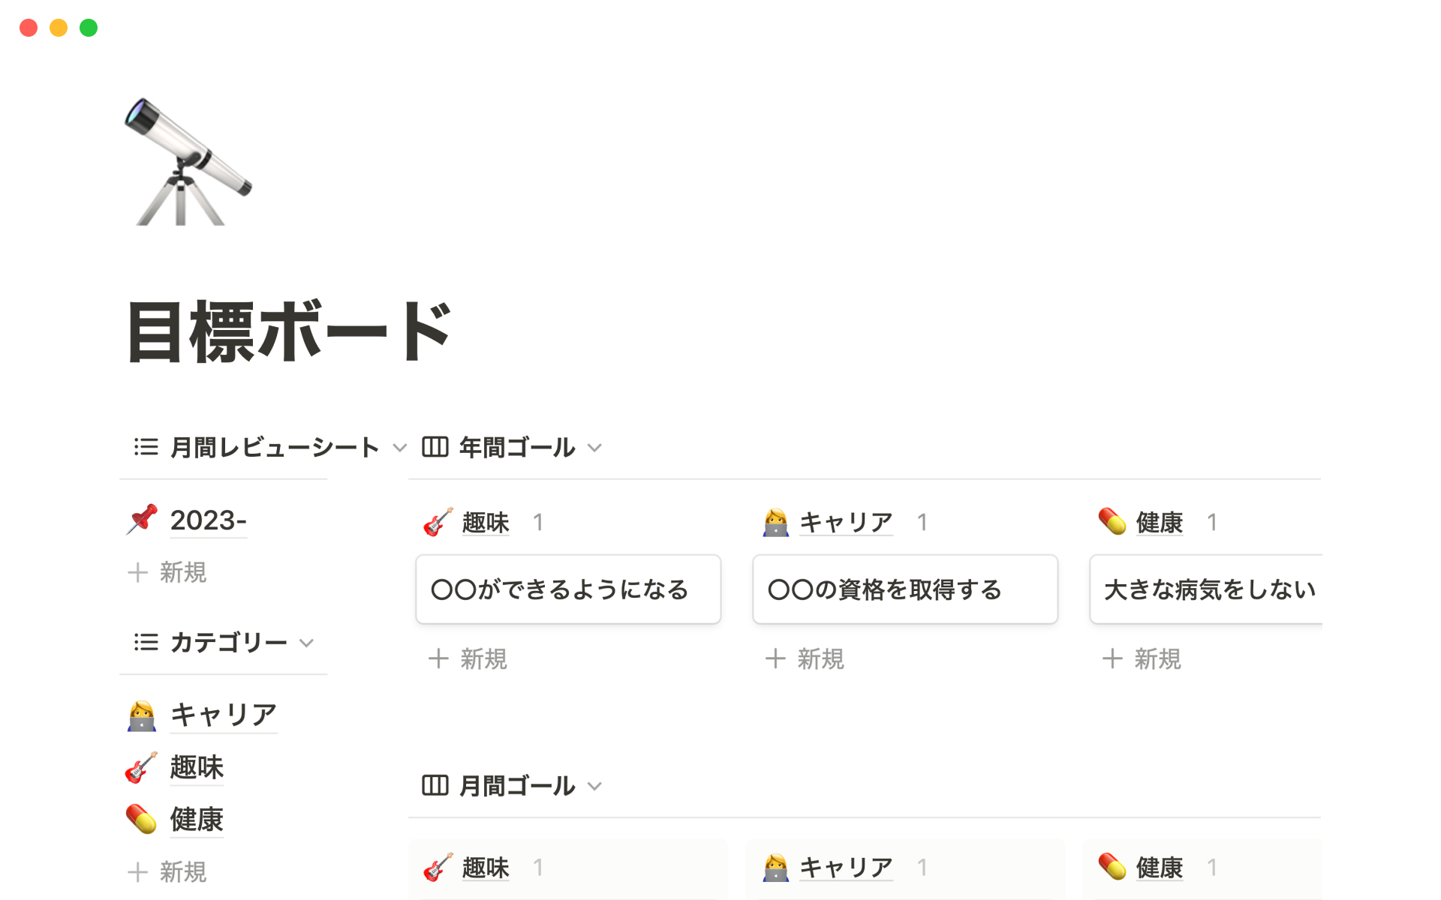The image size is (1441, 900).
Task: Add 新規 item under 2023-
Action: (x=168, y=573)
